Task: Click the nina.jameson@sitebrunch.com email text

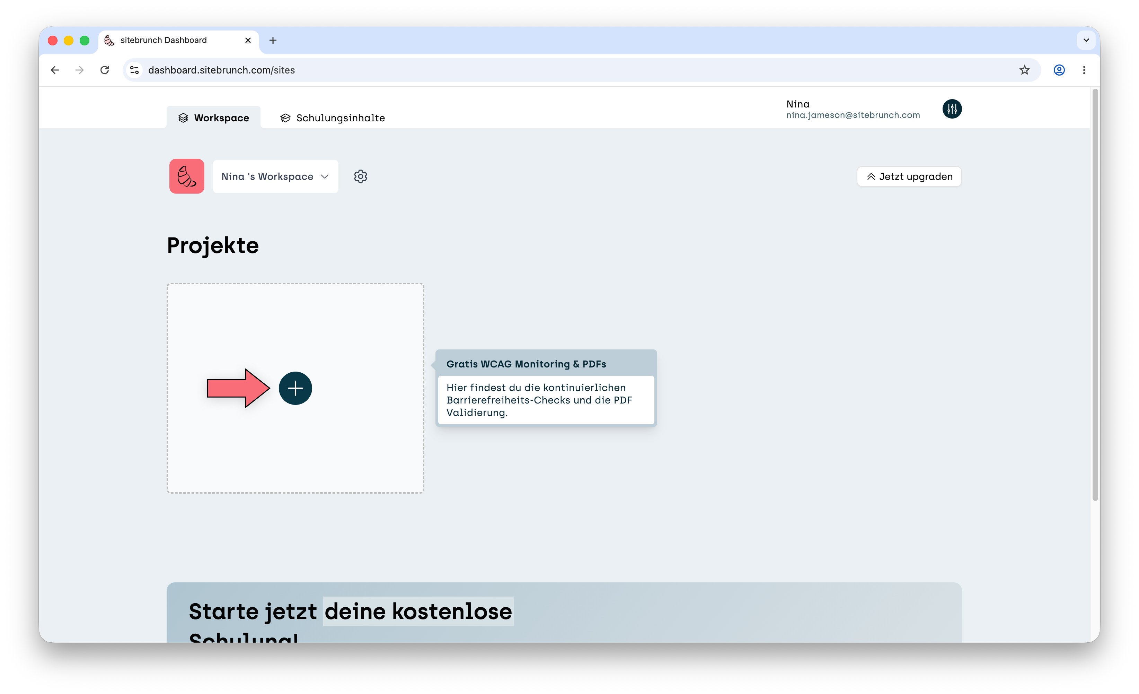Action: pyautogui.click(x=853, y=115)
